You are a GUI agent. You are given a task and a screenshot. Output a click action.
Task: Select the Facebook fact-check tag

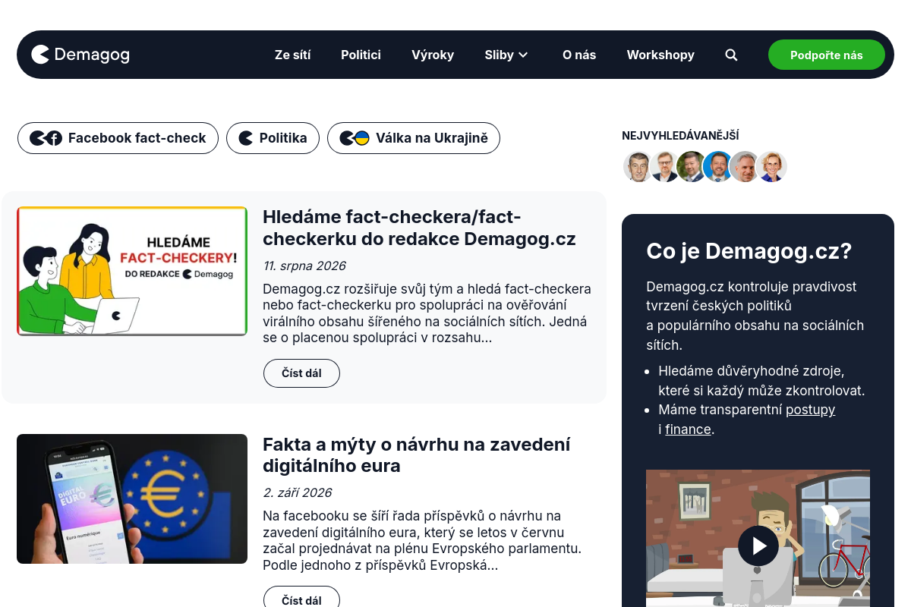(x=118, y=138)
